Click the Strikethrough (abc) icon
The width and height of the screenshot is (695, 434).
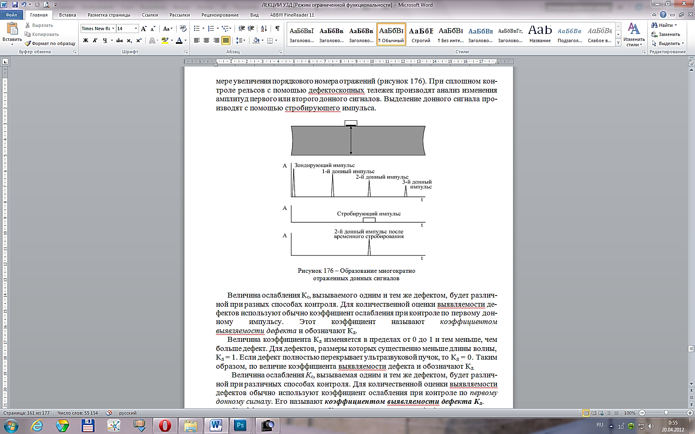click(x=120, y=41)
